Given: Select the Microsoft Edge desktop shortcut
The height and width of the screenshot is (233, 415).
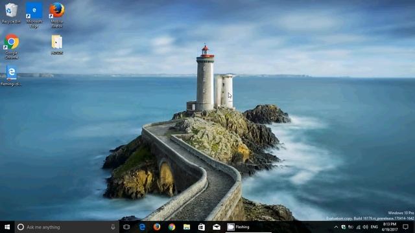Looking at the screenshot, I should (x=34, y=15).
